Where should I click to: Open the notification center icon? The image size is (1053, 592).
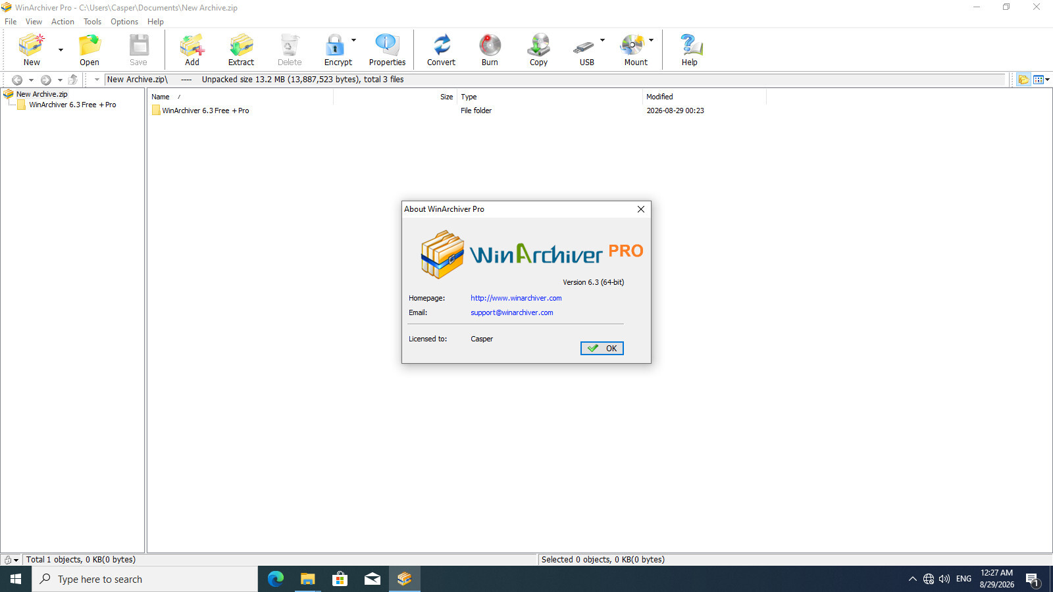coord(1033,580)
